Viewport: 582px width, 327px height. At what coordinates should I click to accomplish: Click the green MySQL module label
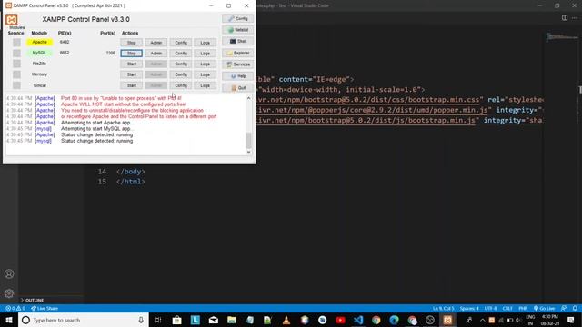(x=39, y=53)
